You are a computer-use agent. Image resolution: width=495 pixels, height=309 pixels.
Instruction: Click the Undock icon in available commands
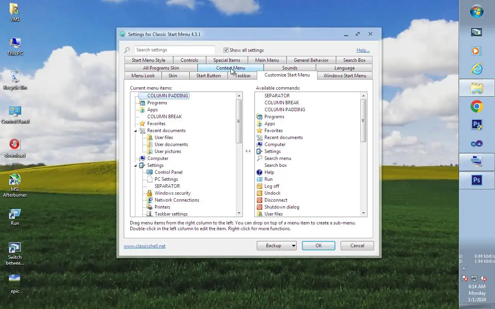point(259,193)
